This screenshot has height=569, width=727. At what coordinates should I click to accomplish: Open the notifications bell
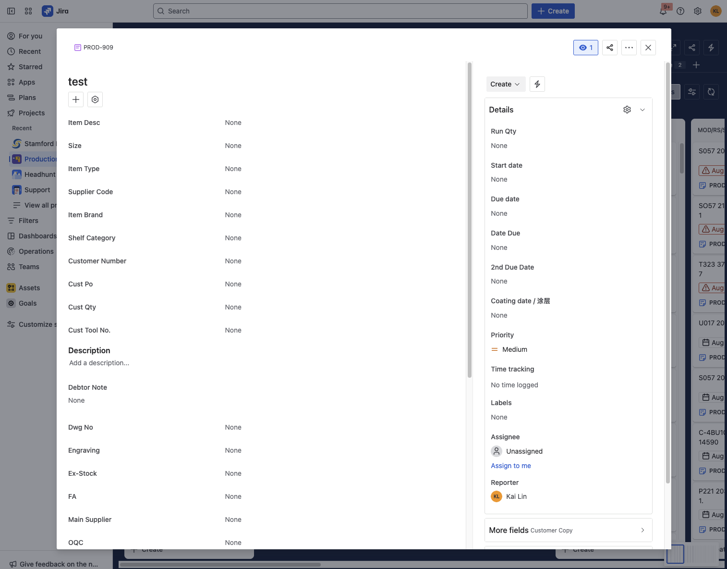tap(663, 11)
